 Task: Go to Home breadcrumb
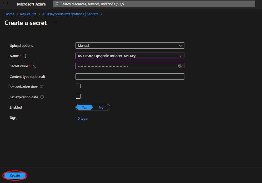coord(9,14)
